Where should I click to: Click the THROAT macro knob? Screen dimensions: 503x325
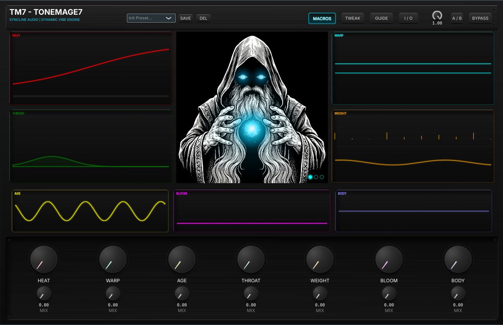tap(251, 259)
